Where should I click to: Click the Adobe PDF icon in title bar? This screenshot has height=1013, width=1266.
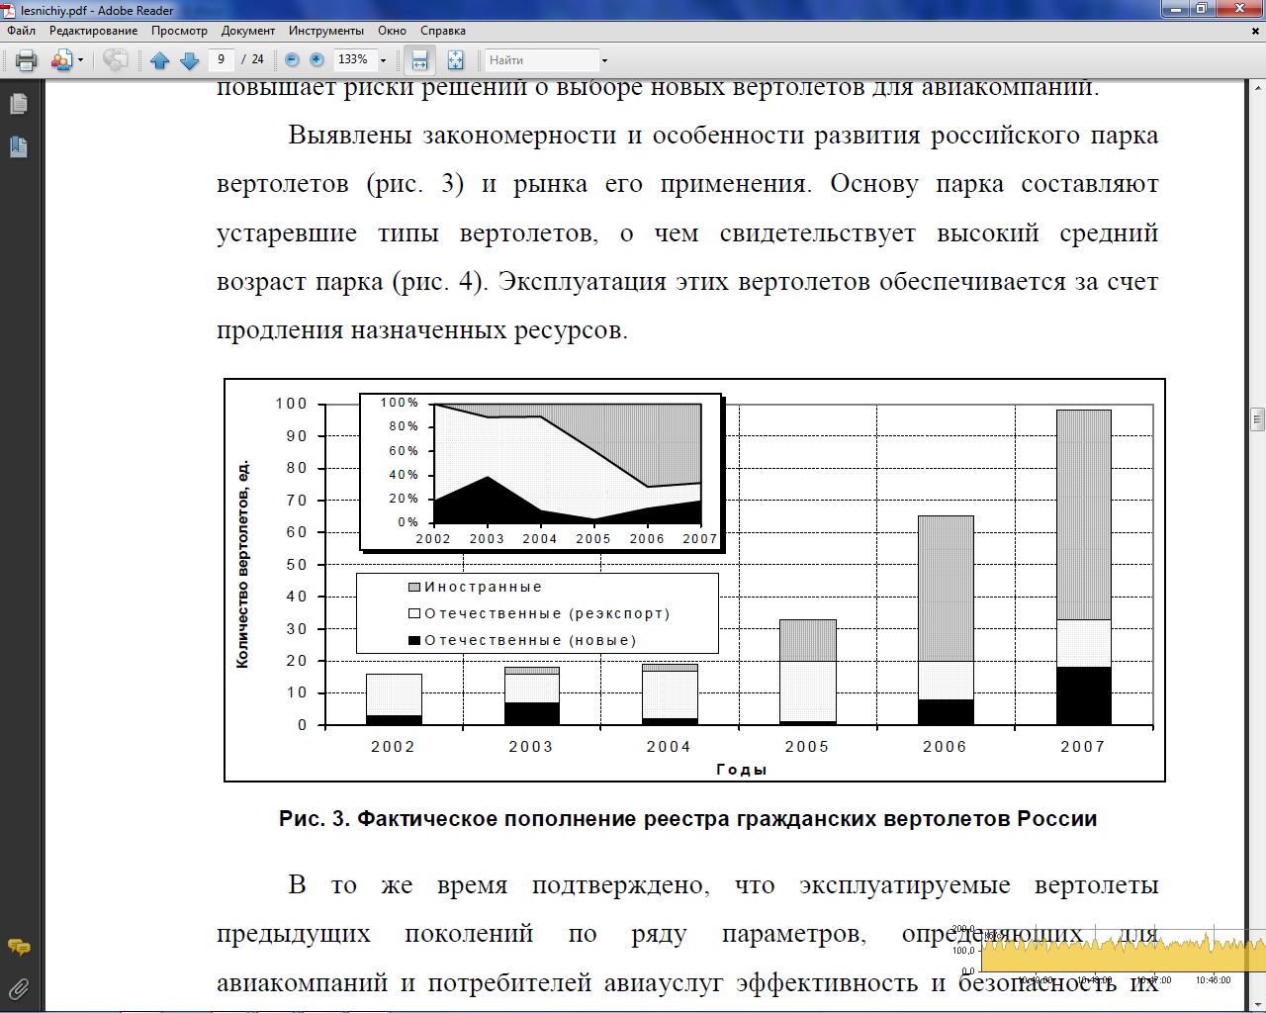(x=9, y=10)
